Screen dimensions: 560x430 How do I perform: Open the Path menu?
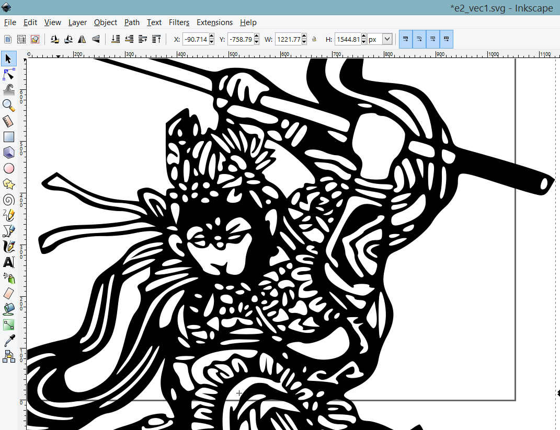coord(132,22)
